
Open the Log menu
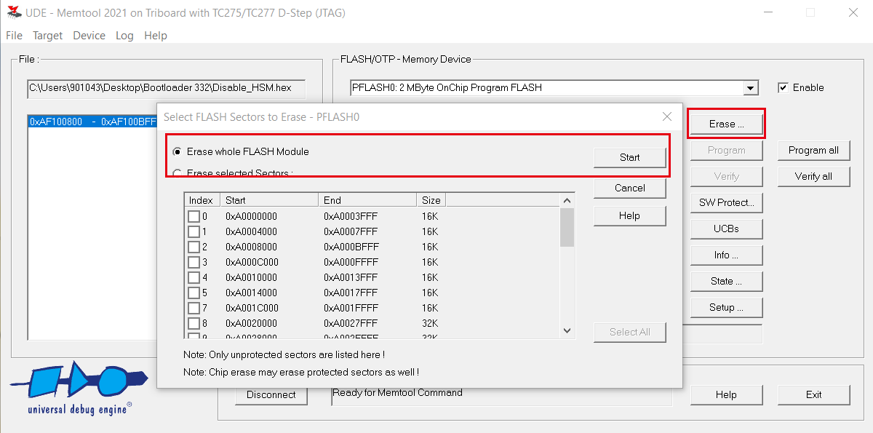[124, 35]
